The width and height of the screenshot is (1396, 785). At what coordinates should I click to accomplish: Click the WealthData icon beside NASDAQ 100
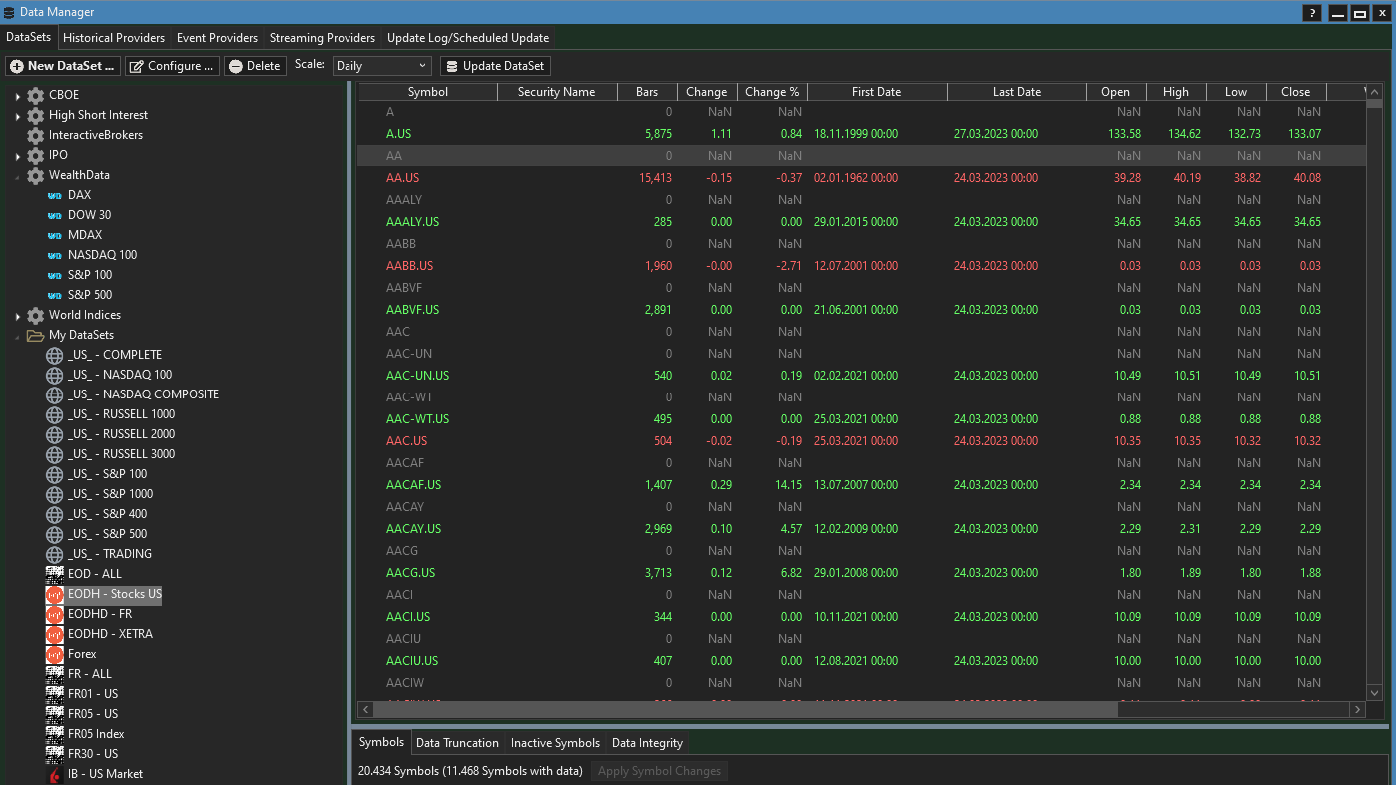coord(55,255)
